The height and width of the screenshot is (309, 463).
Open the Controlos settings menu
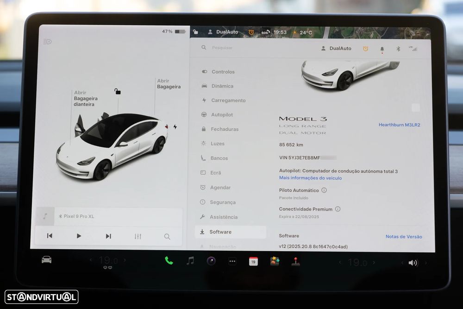click(219, 72)
